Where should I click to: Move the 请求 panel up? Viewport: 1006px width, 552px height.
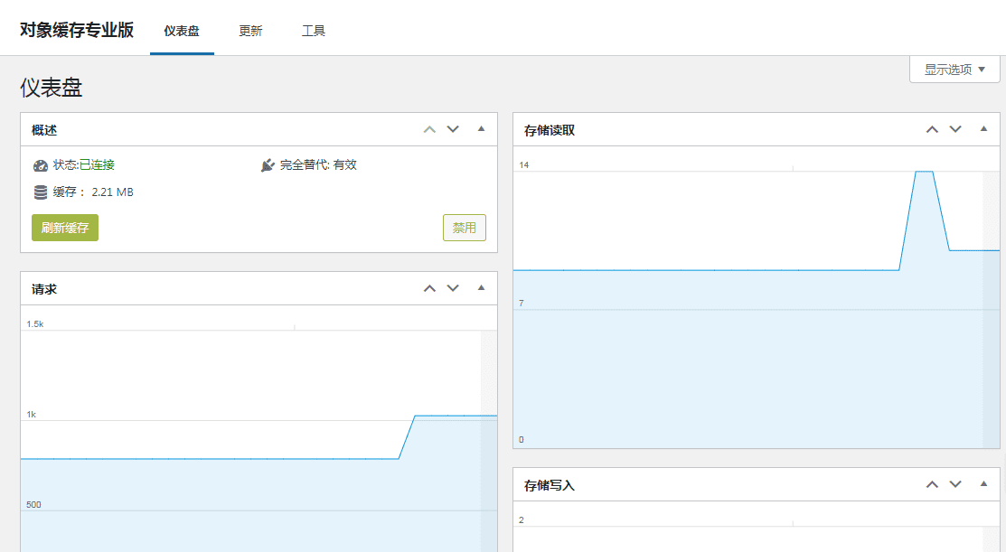429,288
